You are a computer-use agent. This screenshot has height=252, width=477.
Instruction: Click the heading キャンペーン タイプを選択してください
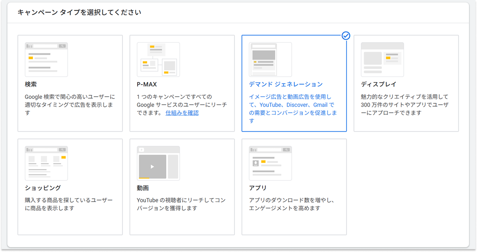click(79, 12)
